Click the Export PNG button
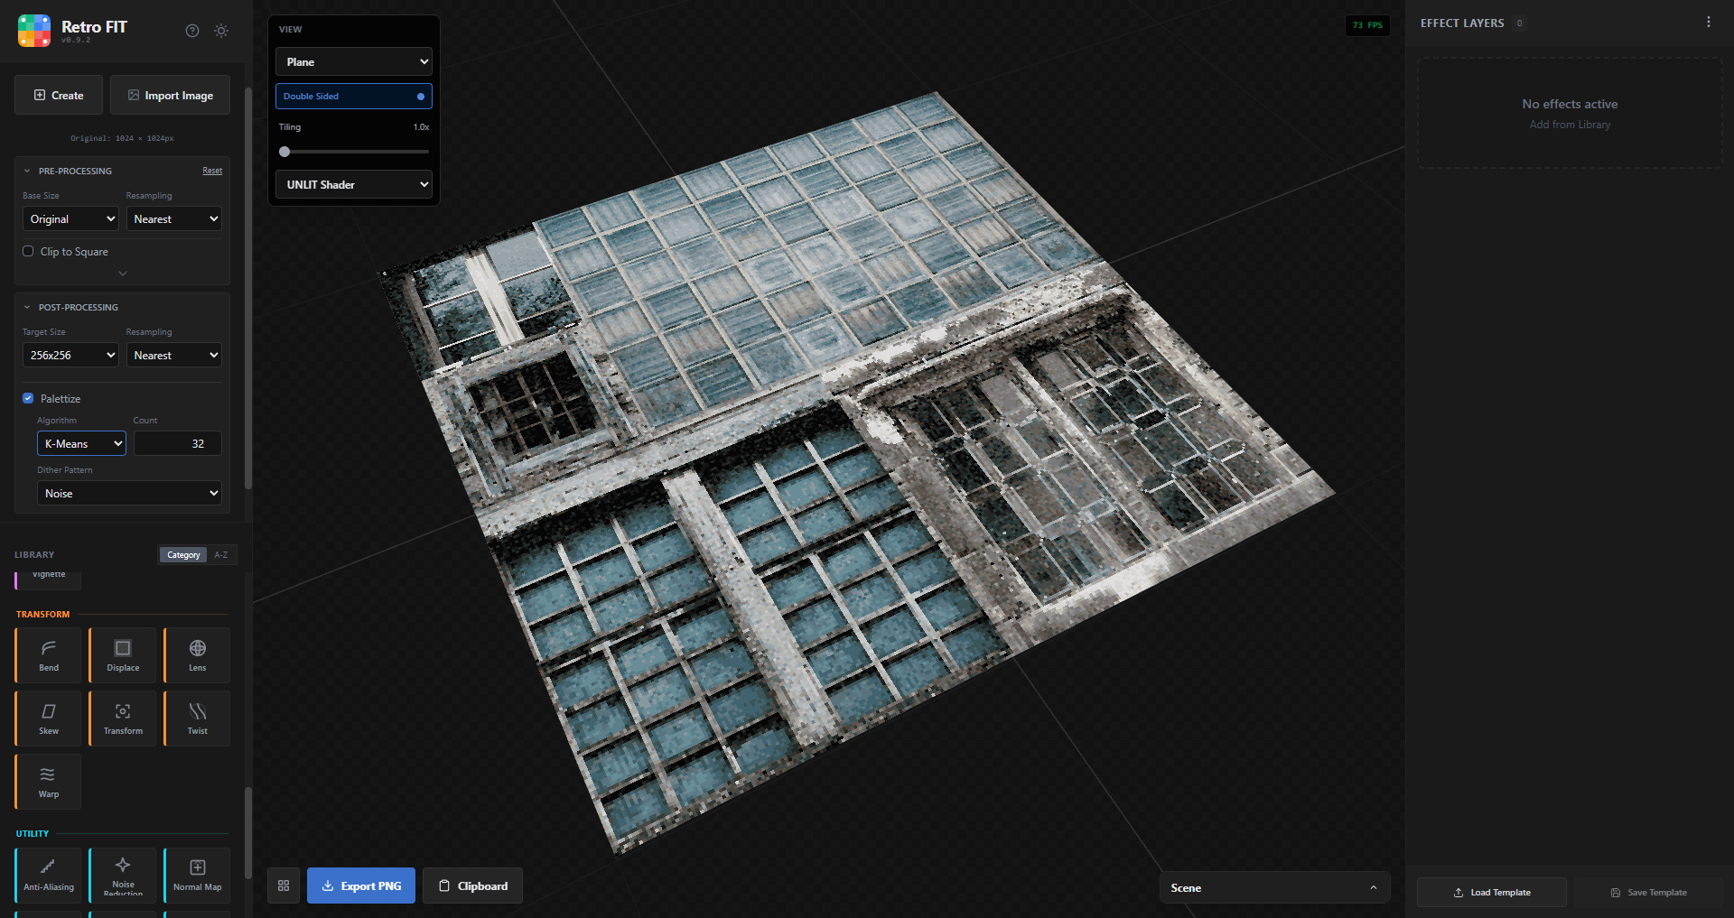The height and width of the screenshot is (918, 1734). pos(361,886)
